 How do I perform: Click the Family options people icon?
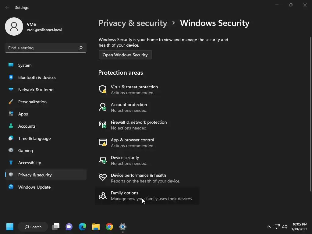click(x=103, y=196)
